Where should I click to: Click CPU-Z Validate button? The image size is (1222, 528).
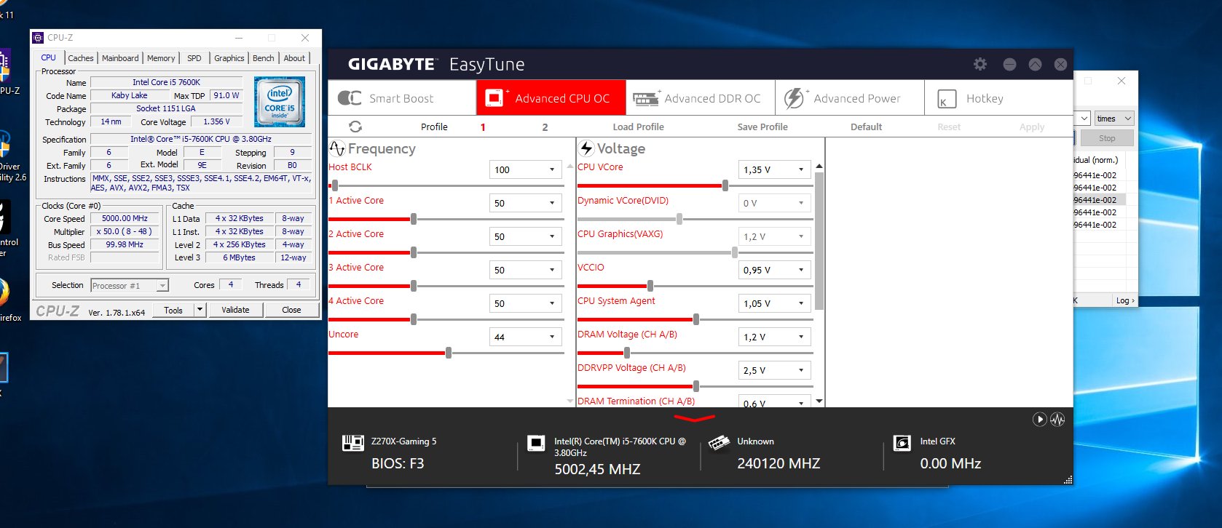[x=235, y=310]
